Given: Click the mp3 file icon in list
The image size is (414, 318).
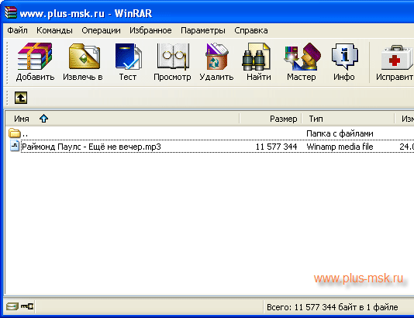Looking at the screenshot, I should click(15, 146).
